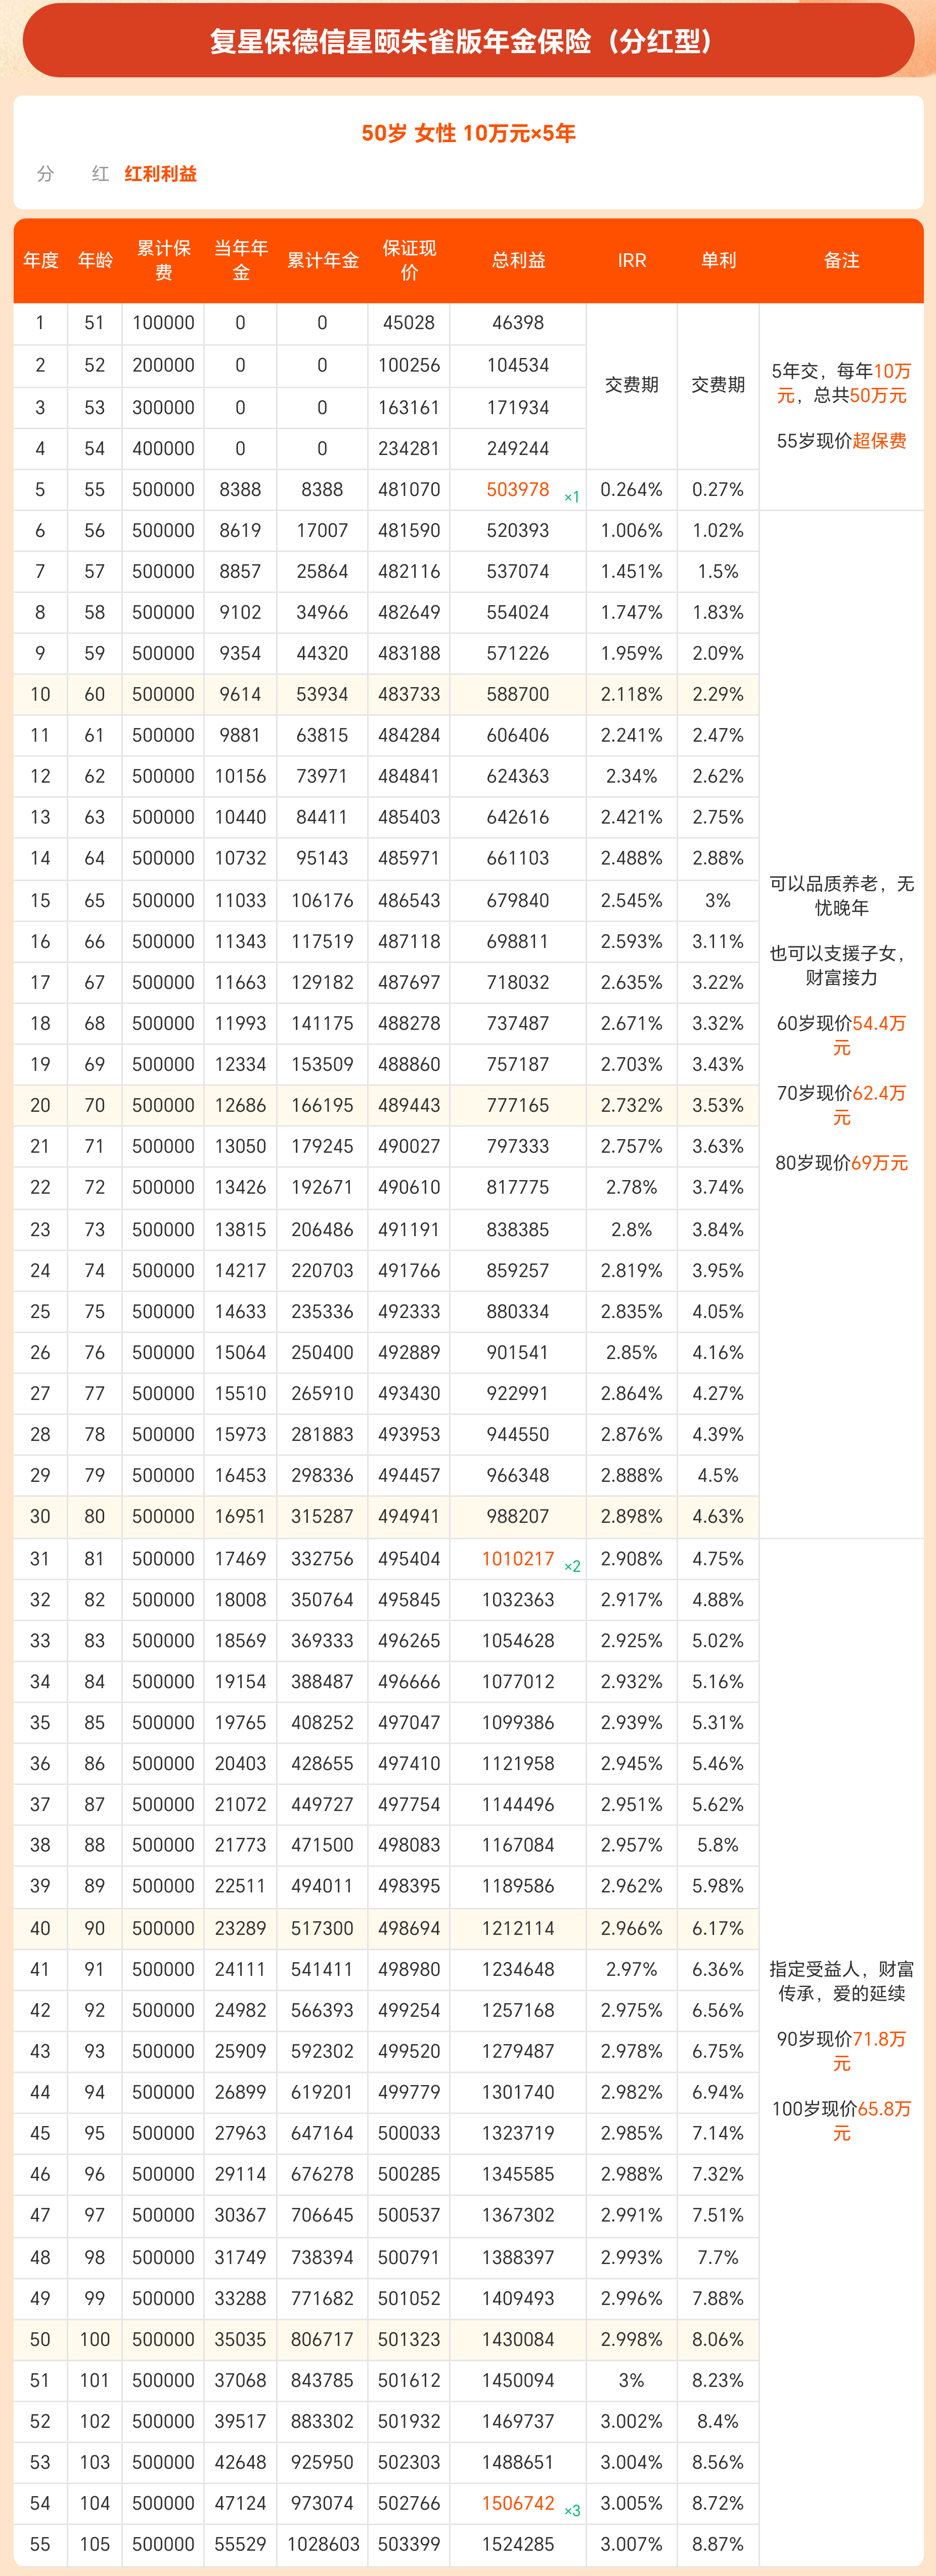
Task: Click the 55岁现价超保费 note
Action: pyautogui.click(x=841, y=441)
